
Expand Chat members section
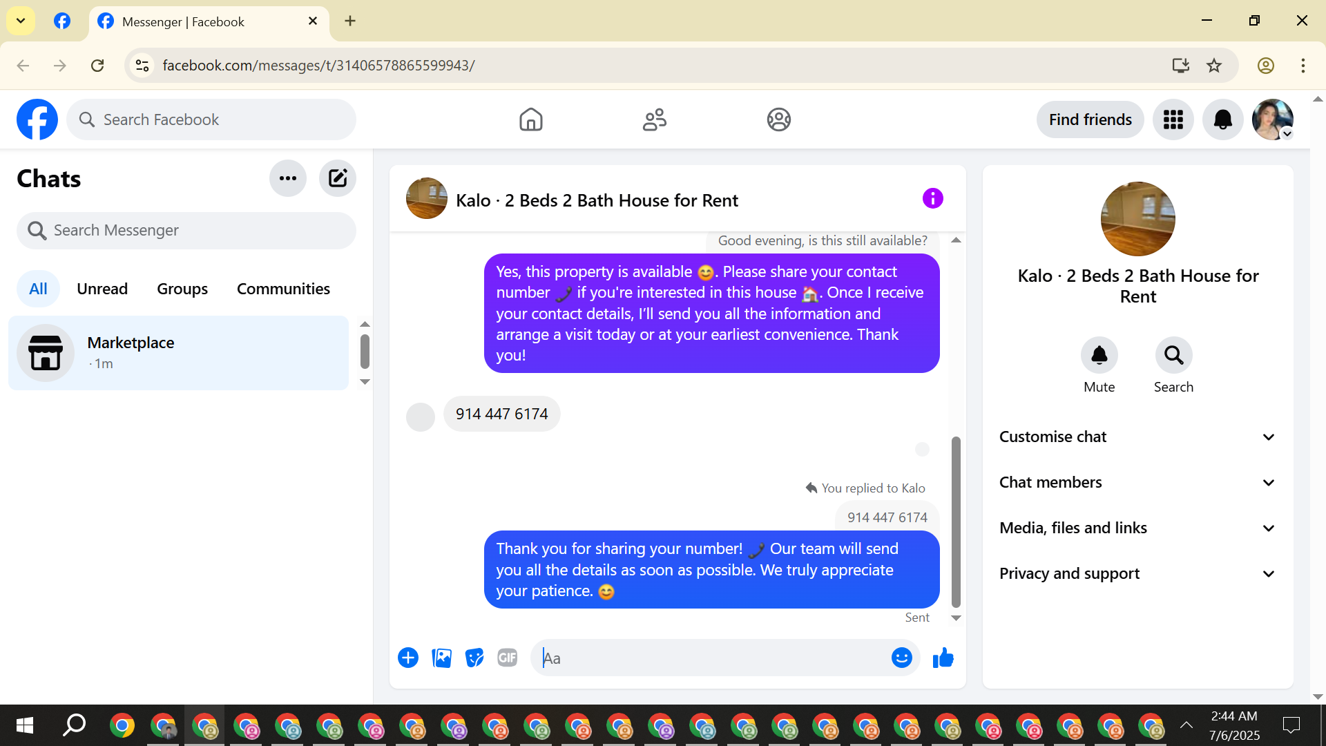[x=1137, y=482]
